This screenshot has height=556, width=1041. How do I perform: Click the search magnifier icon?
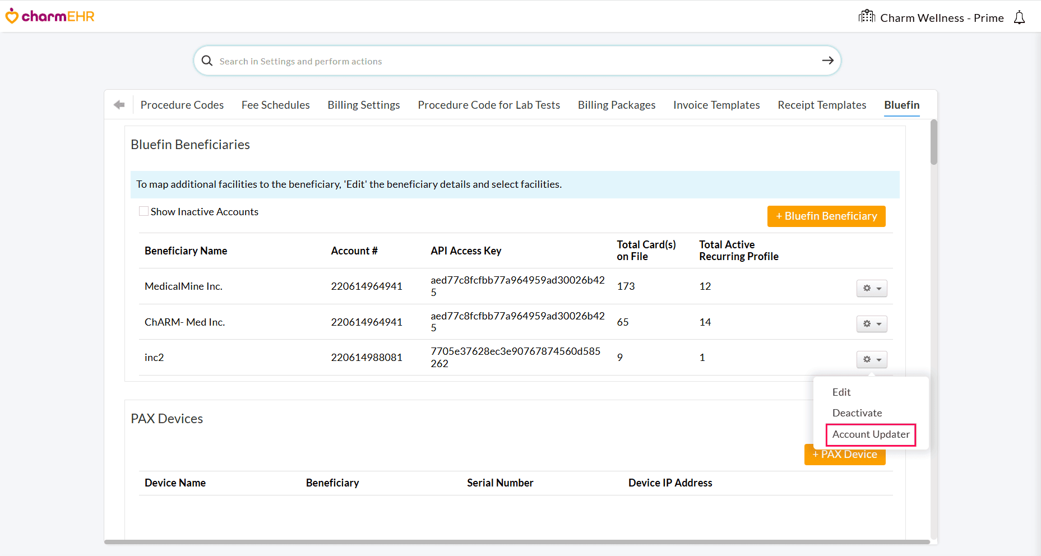(x=207, y=61)
